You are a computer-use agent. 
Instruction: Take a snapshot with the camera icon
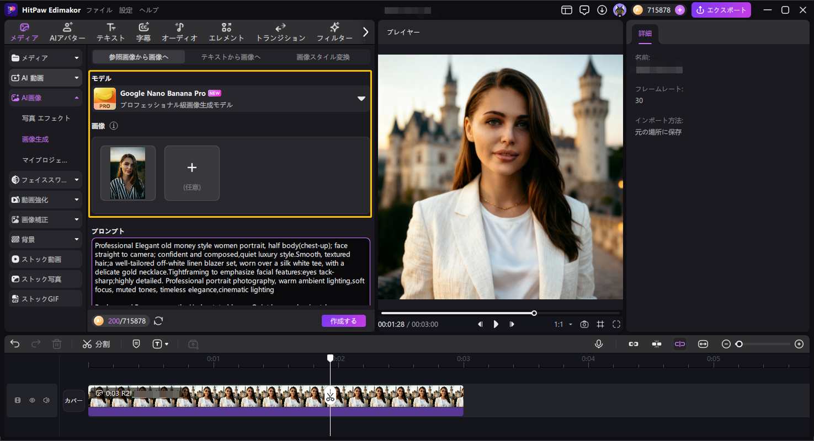(x=584, y=324)
